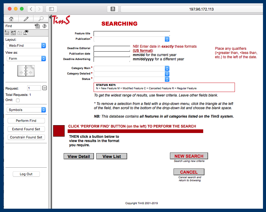Image resolution: width=266 pixels, height=212 pixels.
Task: Expand the Status dropdown menu
Action: 167,79
